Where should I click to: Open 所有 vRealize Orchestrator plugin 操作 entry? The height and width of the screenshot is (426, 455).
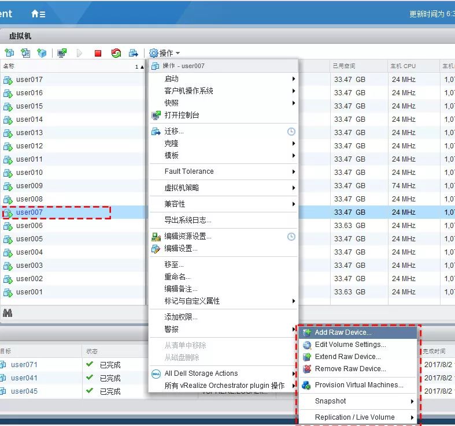tap(223, 386)
